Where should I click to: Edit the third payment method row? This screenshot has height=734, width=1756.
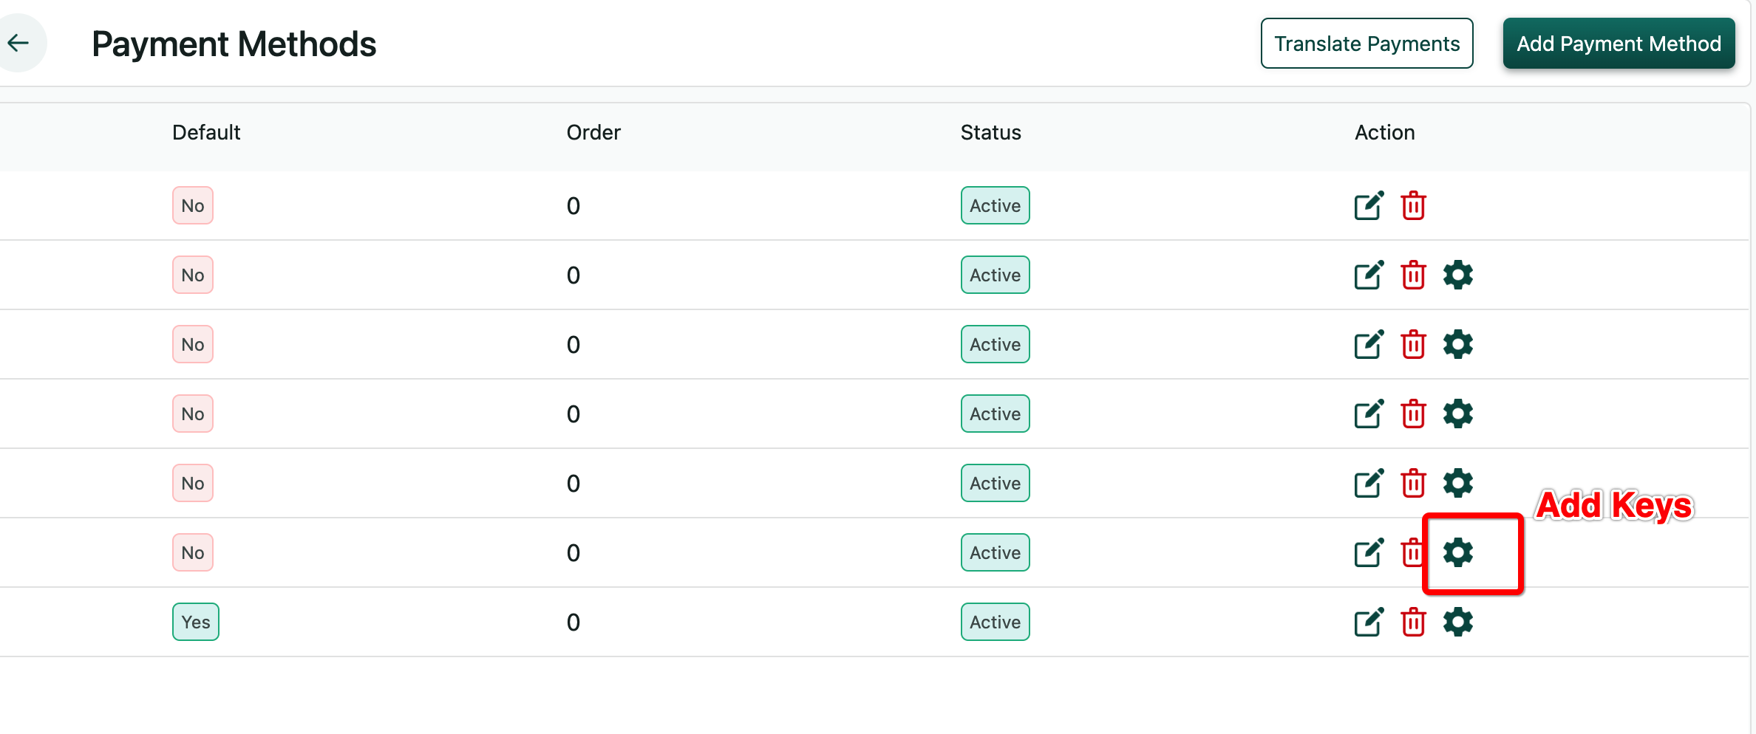(x=1368, y=345)
